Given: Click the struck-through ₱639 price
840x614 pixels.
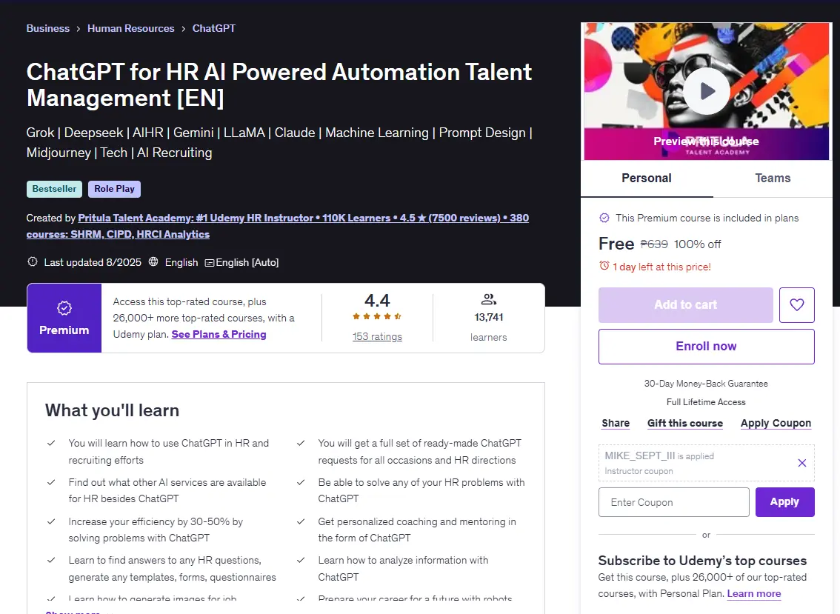Looking at the screenshot, I should click(654, 244).
